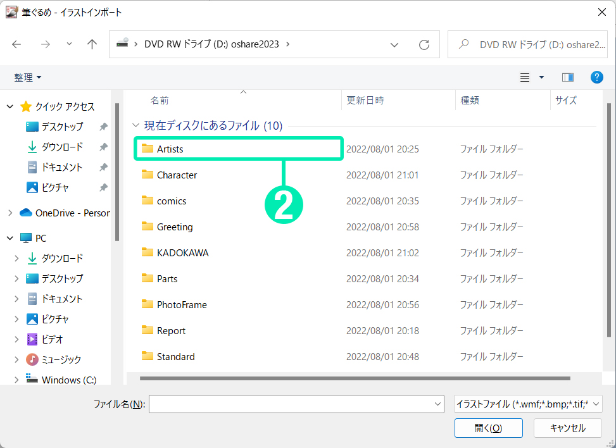The height and width of the screenshot is (448, 616).
Task: Expand the OneDrive tree node
Action: (10, 213)
